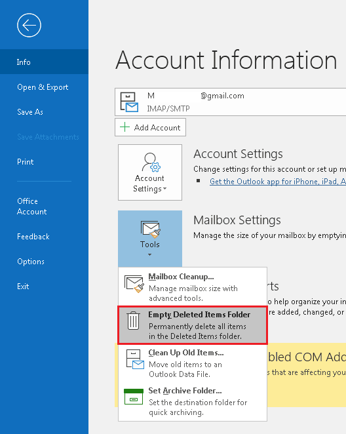The width and height of the screenshot is (346, 434).
Task: Click the gmail.com IMAP/SMTP account selector
Action: 231,102
